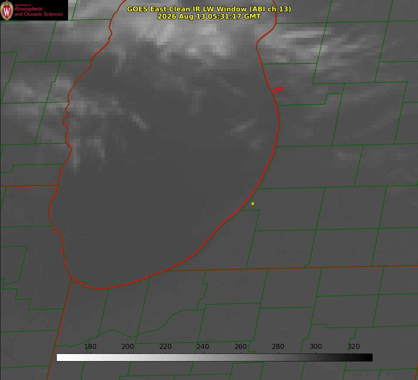The height and width of the screenshot is (380, 418).
Task: Click the red spit on the lake's east shore
Action: [x=278, y=90]
